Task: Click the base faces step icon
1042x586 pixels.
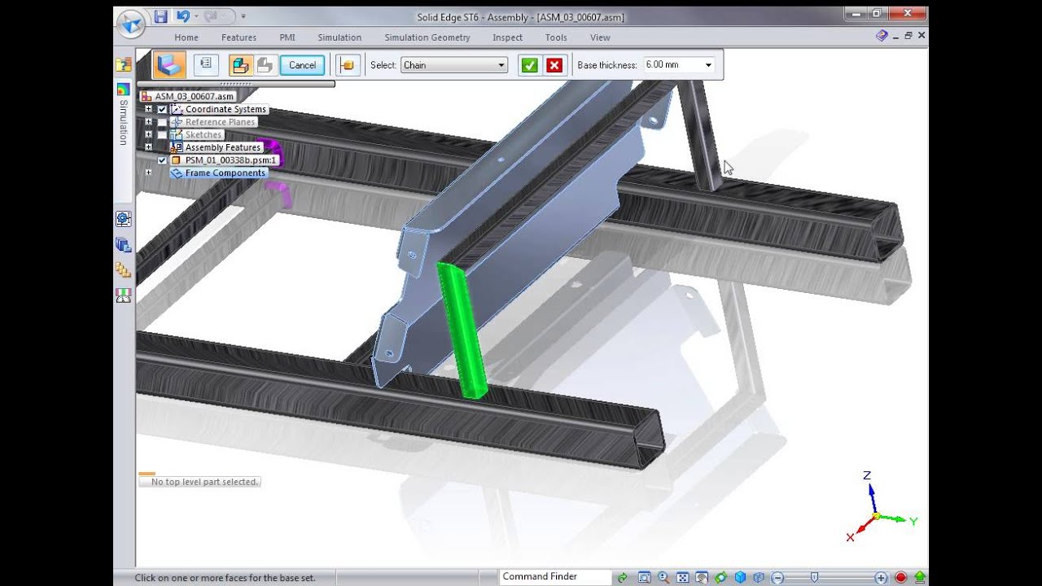Action: pos(170,65)
